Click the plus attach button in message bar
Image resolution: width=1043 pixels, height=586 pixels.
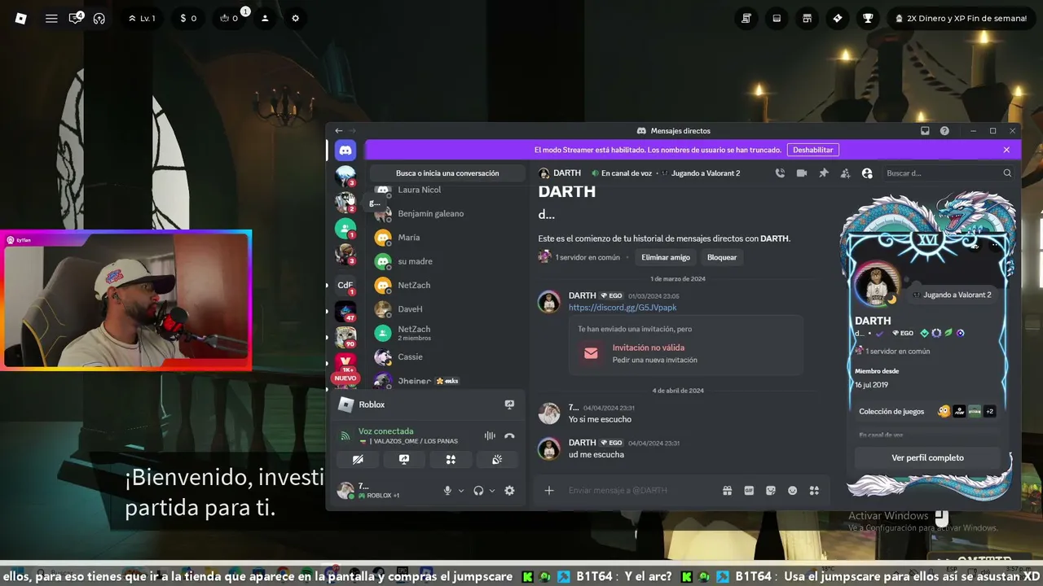tap(549, 491)
